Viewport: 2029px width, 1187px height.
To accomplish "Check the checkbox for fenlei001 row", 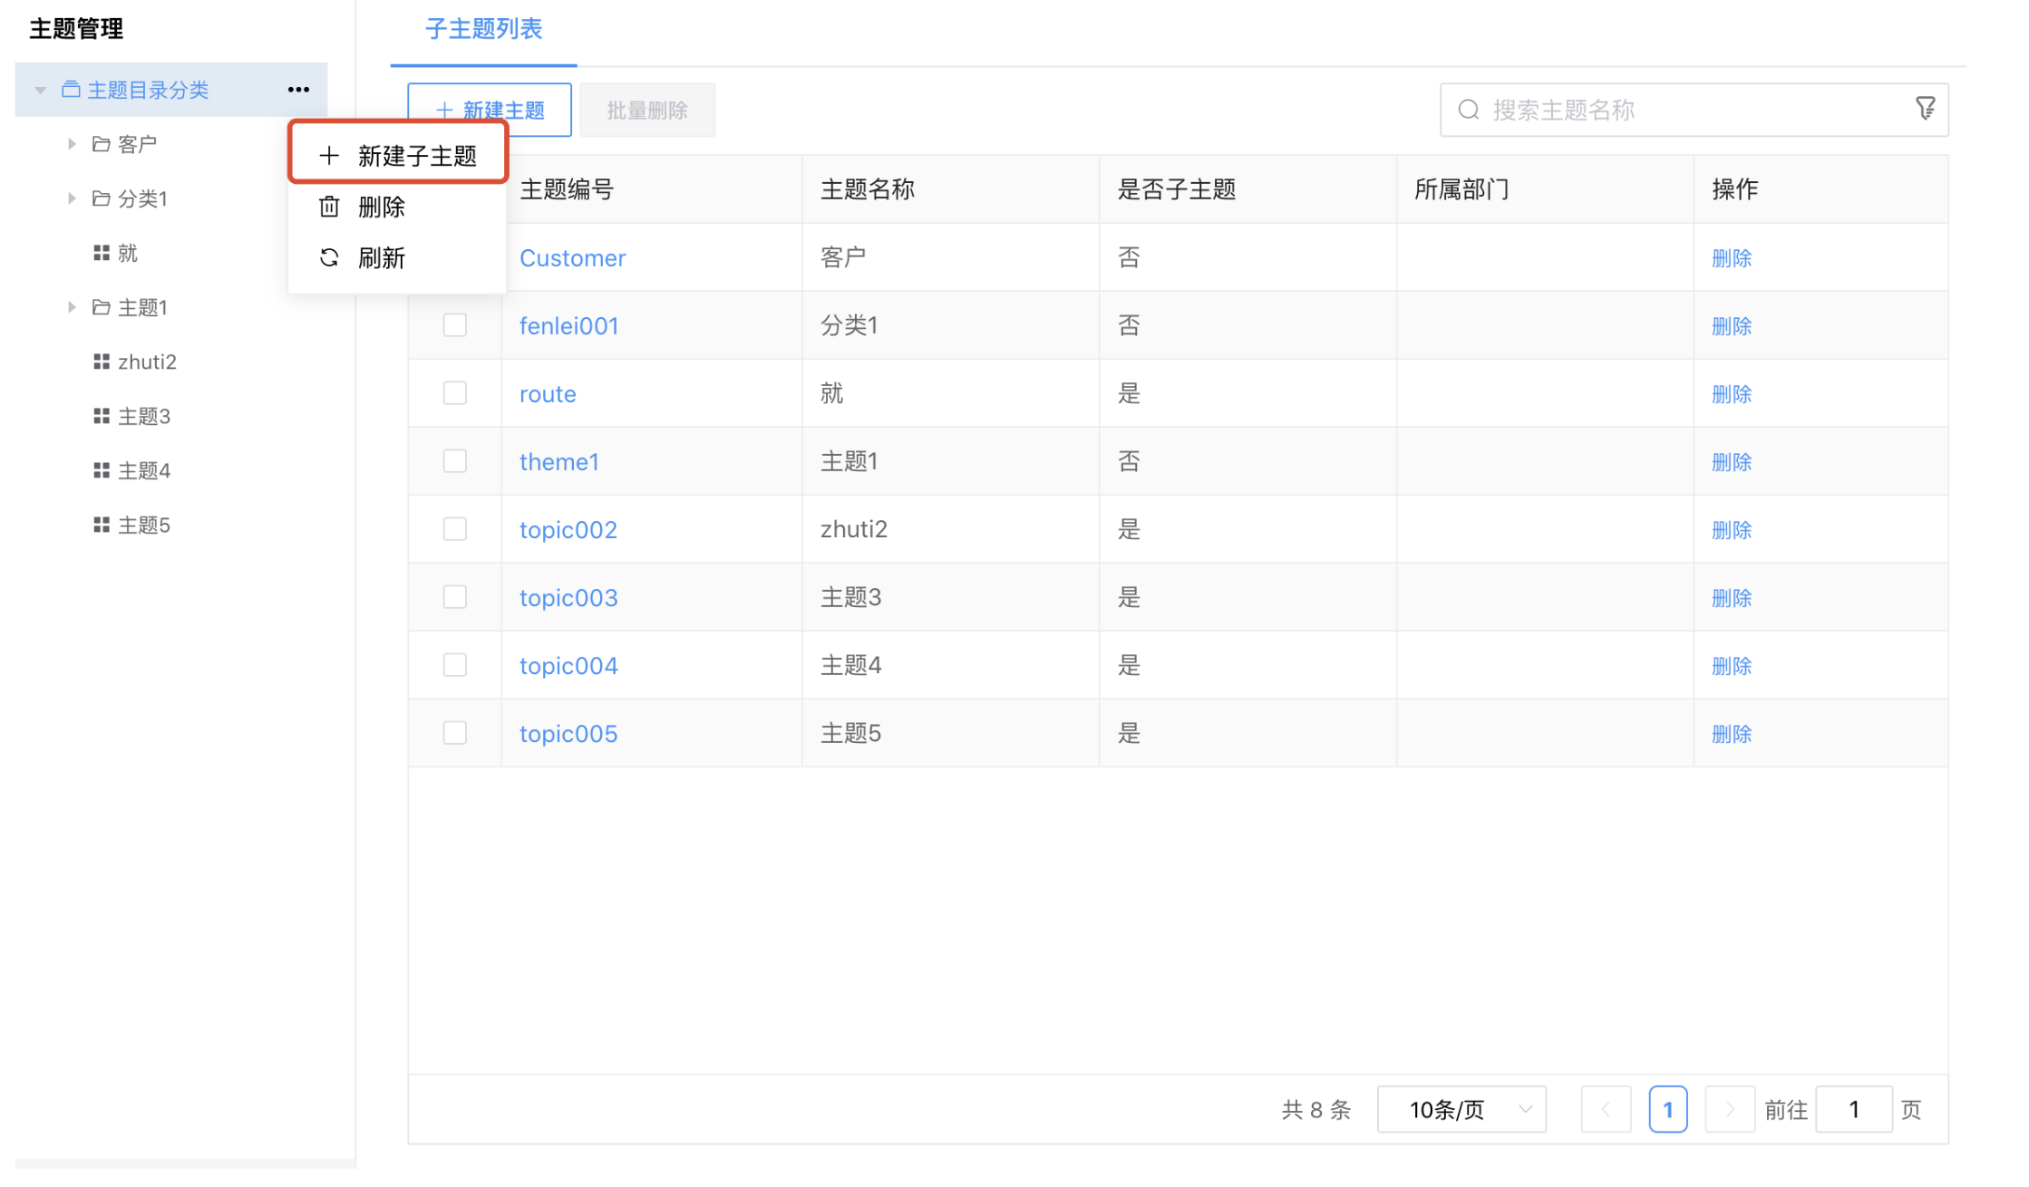I will click(x=455, y=325).
